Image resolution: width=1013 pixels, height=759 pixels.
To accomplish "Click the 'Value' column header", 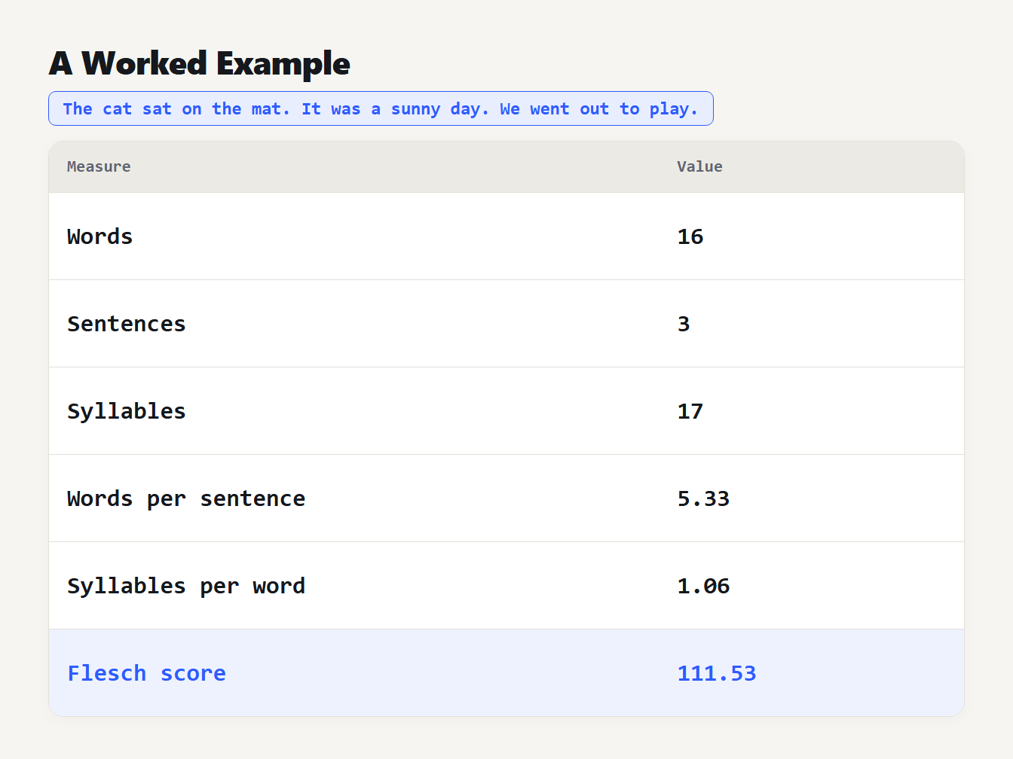I will click(x=699, y=166).
